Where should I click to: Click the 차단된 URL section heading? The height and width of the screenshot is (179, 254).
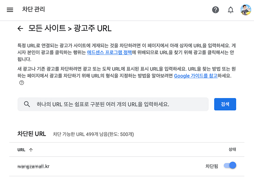[x=32, y=134]
